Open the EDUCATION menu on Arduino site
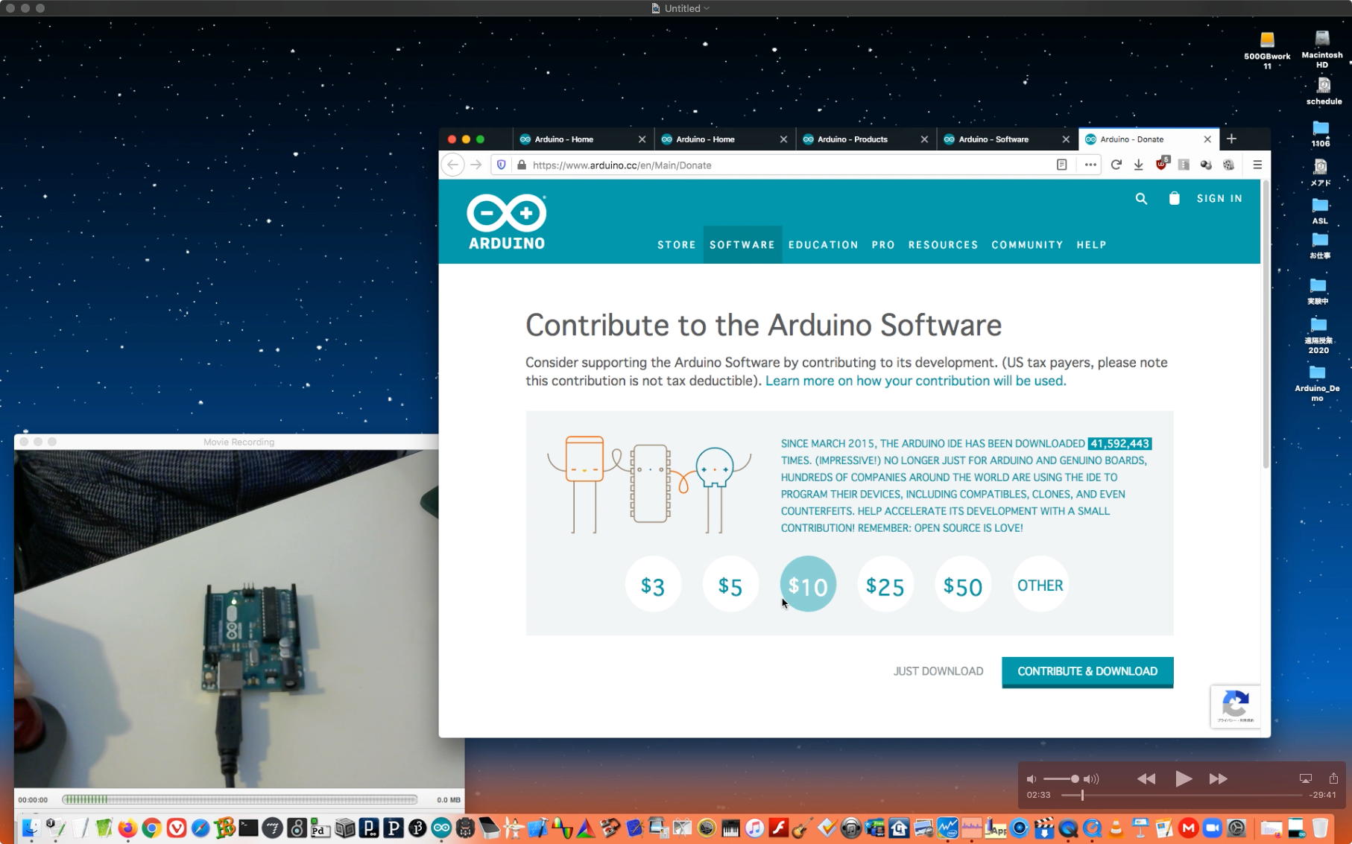Image resolution: width=1352 pixels, height=844 pixels. point(824,244)
